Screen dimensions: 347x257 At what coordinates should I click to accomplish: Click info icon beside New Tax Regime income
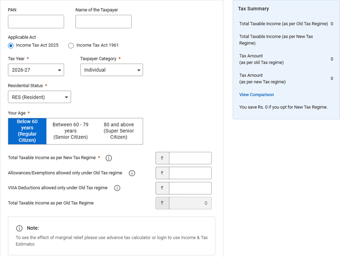109,158
